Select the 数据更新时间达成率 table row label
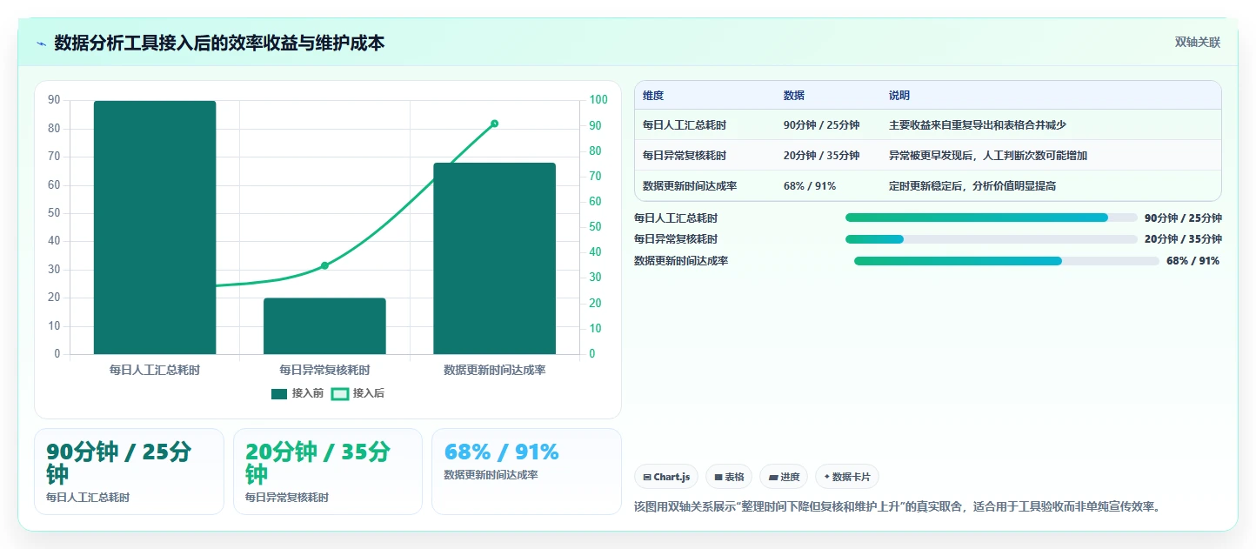Image resolution: width=1256 pixels, height=549 pixels. pos(690,186)
